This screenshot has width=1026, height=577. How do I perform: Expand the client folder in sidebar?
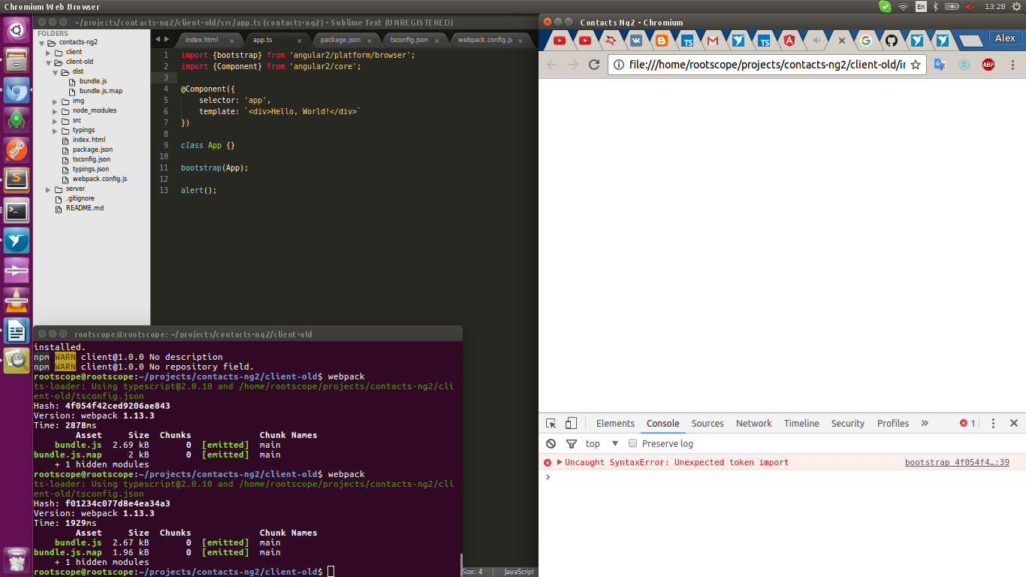click(49, 53)
